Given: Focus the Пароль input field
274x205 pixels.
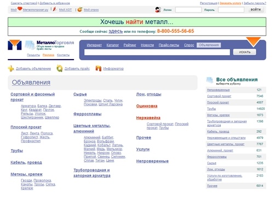Looking at the screenshot, I should pyautogui.click(x=231, y=10).
